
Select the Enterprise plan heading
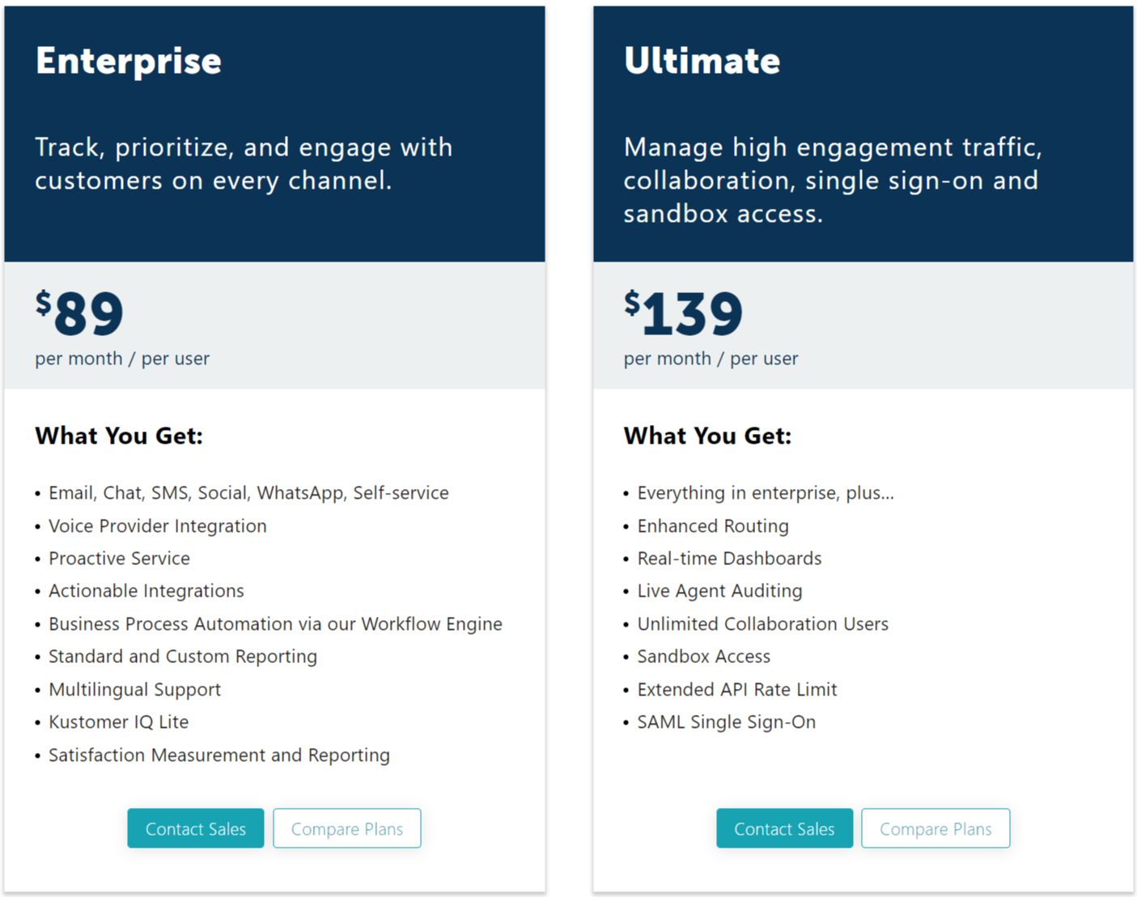pyautogui.click(x=129, y=61)
